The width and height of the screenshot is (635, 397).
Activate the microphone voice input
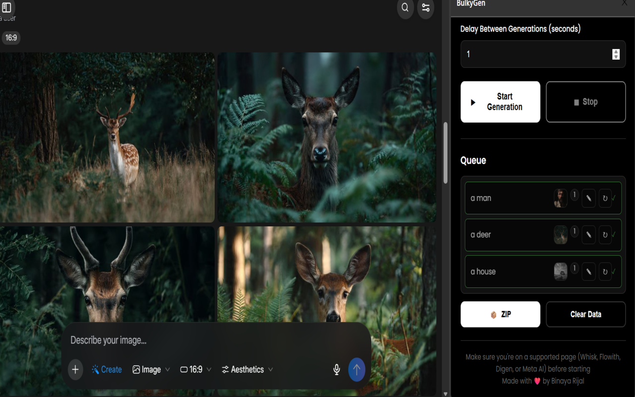pyautogui.click(x=336, y=369)
